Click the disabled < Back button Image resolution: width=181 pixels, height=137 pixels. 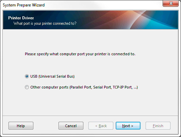click(101, 126)
